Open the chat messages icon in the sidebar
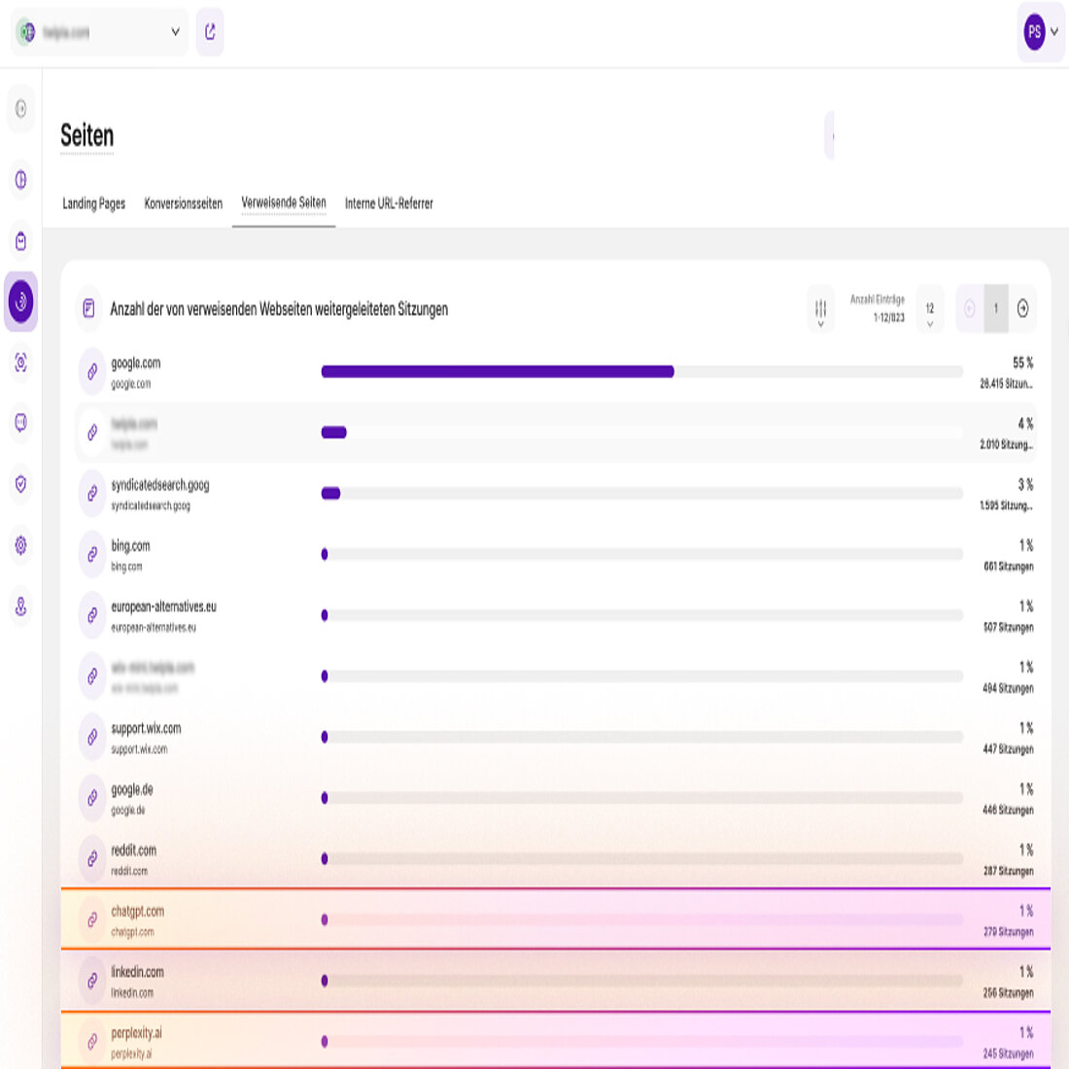 [19, 424]
